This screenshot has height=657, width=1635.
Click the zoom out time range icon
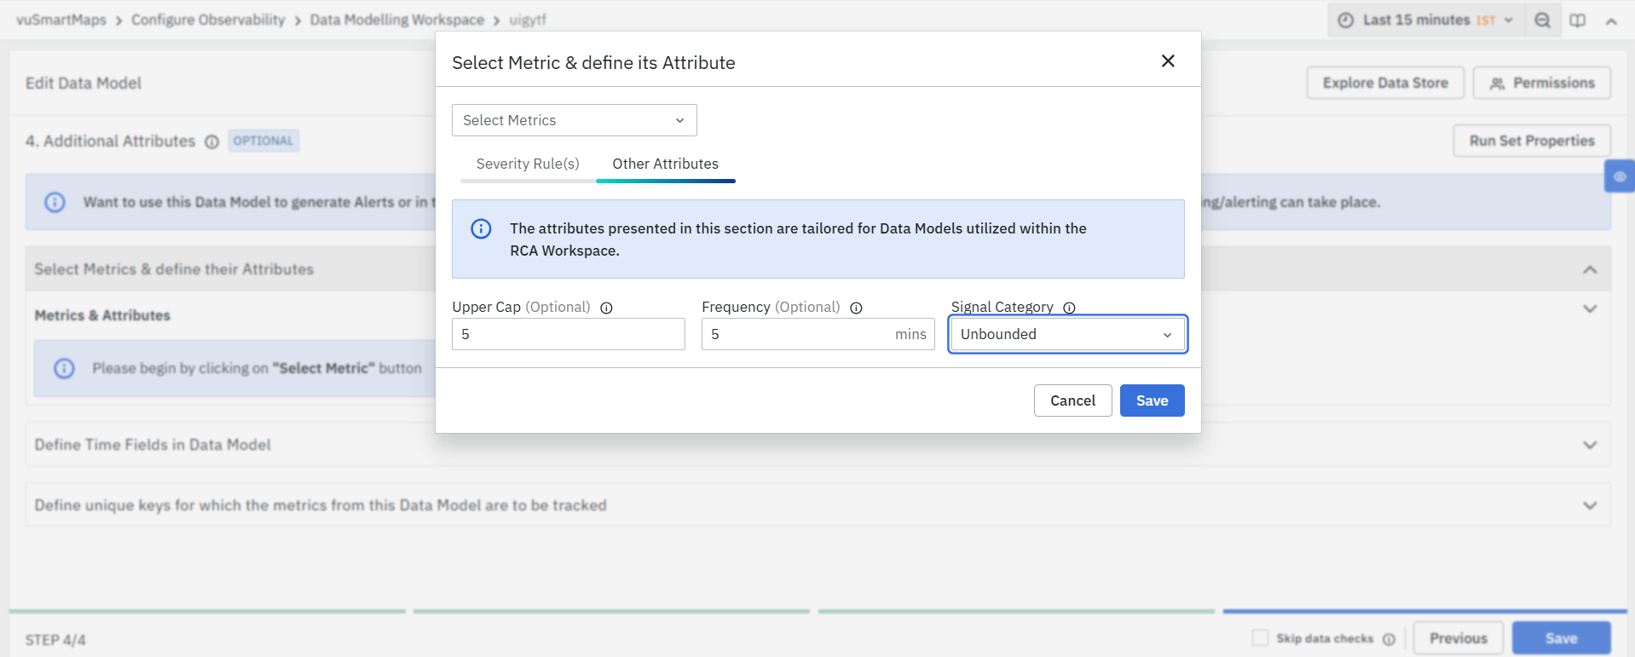1542,20
